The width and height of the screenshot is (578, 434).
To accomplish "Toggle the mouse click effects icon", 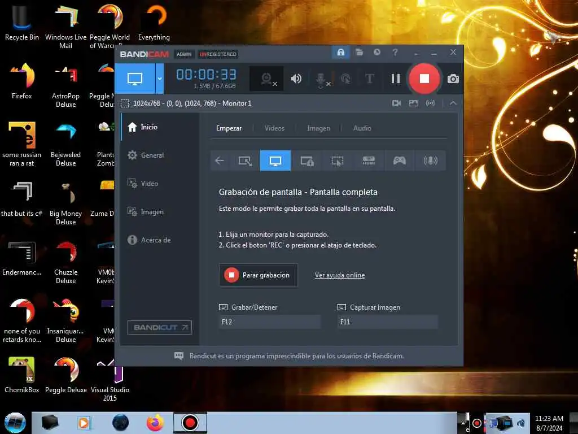I will pos(345,79).
